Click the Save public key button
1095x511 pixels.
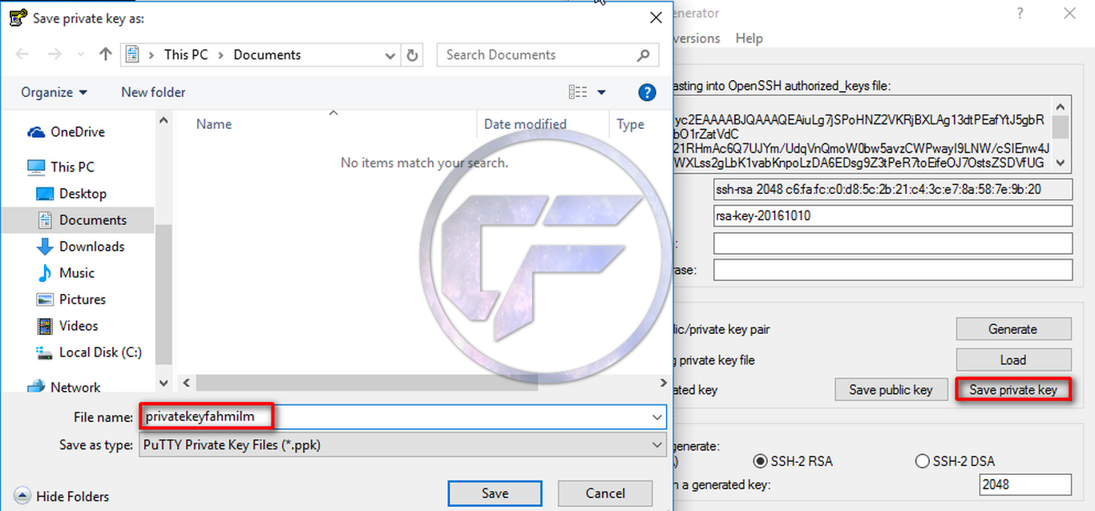point(891,390)
